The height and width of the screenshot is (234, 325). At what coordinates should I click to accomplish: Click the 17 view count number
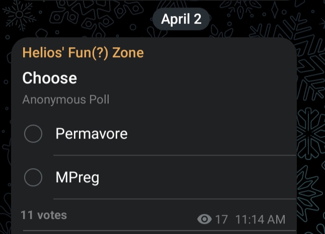(x=221, y=219)
